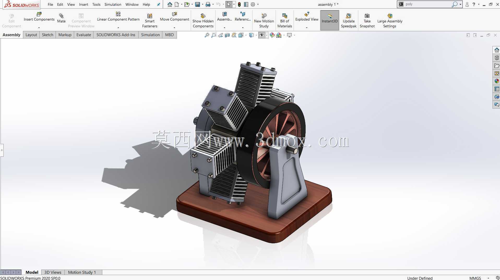Open File Explorer in task pane
The width and height of the screenshot is (500, 280).
click(x=497, y=66)
